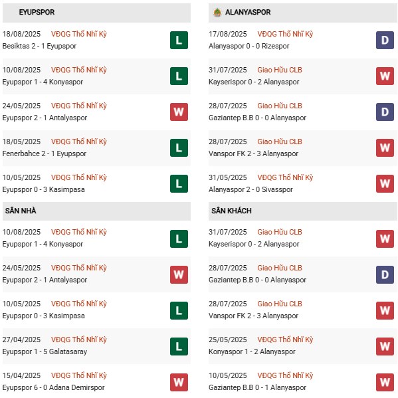Open the Eyupspor 6 - 0 Adana Demirspor result
This screenshot has height=398, width=398.
click(53, 387)
